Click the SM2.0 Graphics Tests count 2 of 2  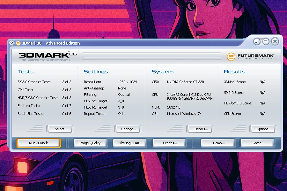(67, 82)
